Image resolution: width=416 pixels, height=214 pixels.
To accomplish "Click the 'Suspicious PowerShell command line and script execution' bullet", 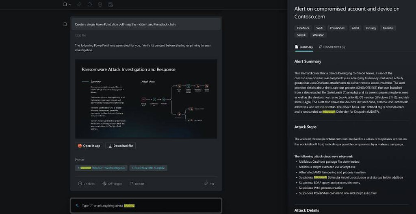I will (x=338, y=193).
